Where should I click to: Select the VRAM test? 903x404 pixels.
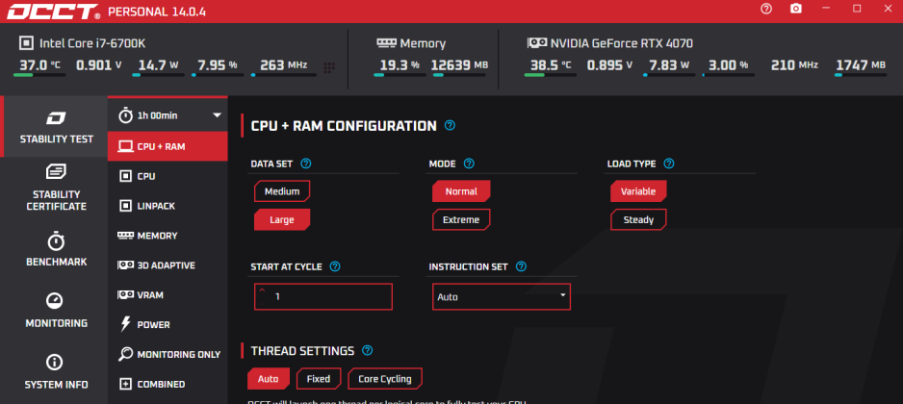pyautogui.click(x=168, y=294)
